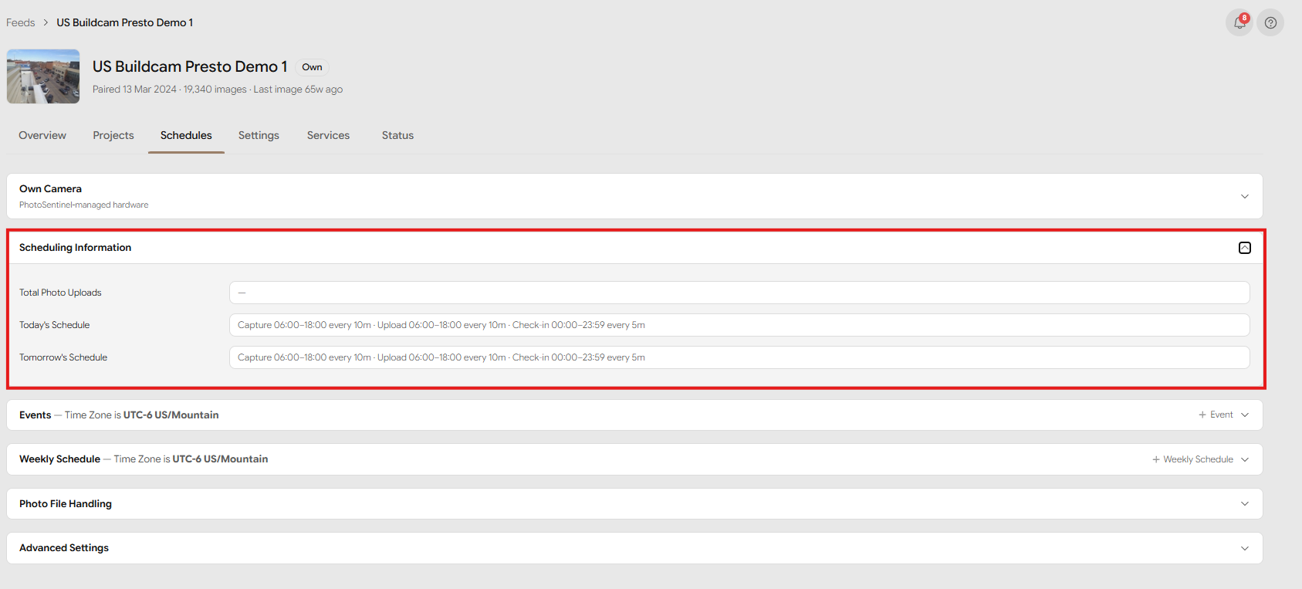1302x589 pixels.
Task: Collapse the Scheduling Information section
Action: [1245, 248]
